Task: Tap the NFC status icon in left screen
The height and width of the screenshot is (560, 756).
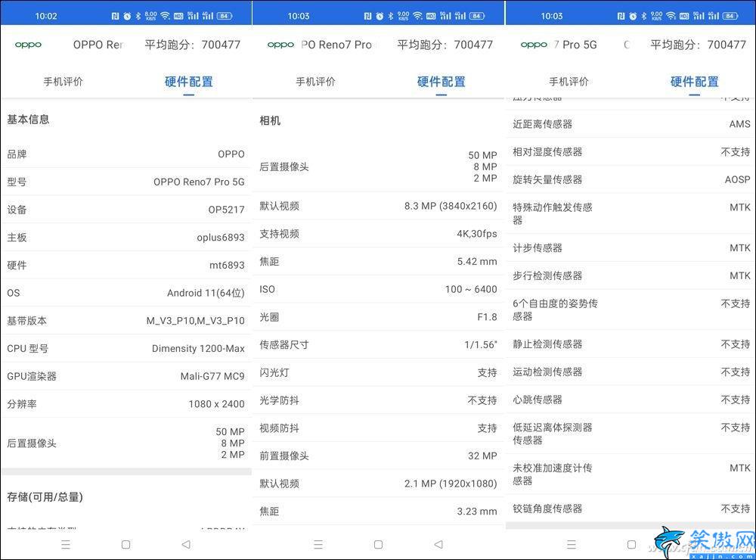Action: [115, 16]
